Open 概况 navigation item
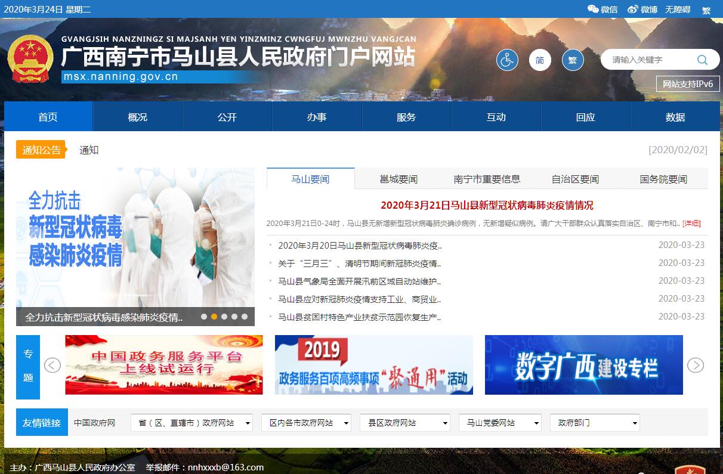This screenshot has height=474, width=723. coord(138,117)
